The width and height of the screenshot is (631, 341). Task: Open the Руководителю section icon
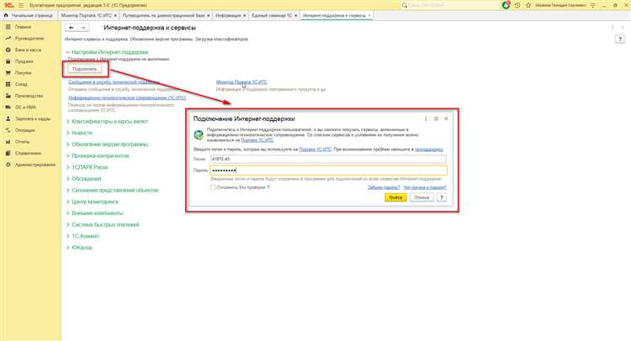(x=8, y=39)
